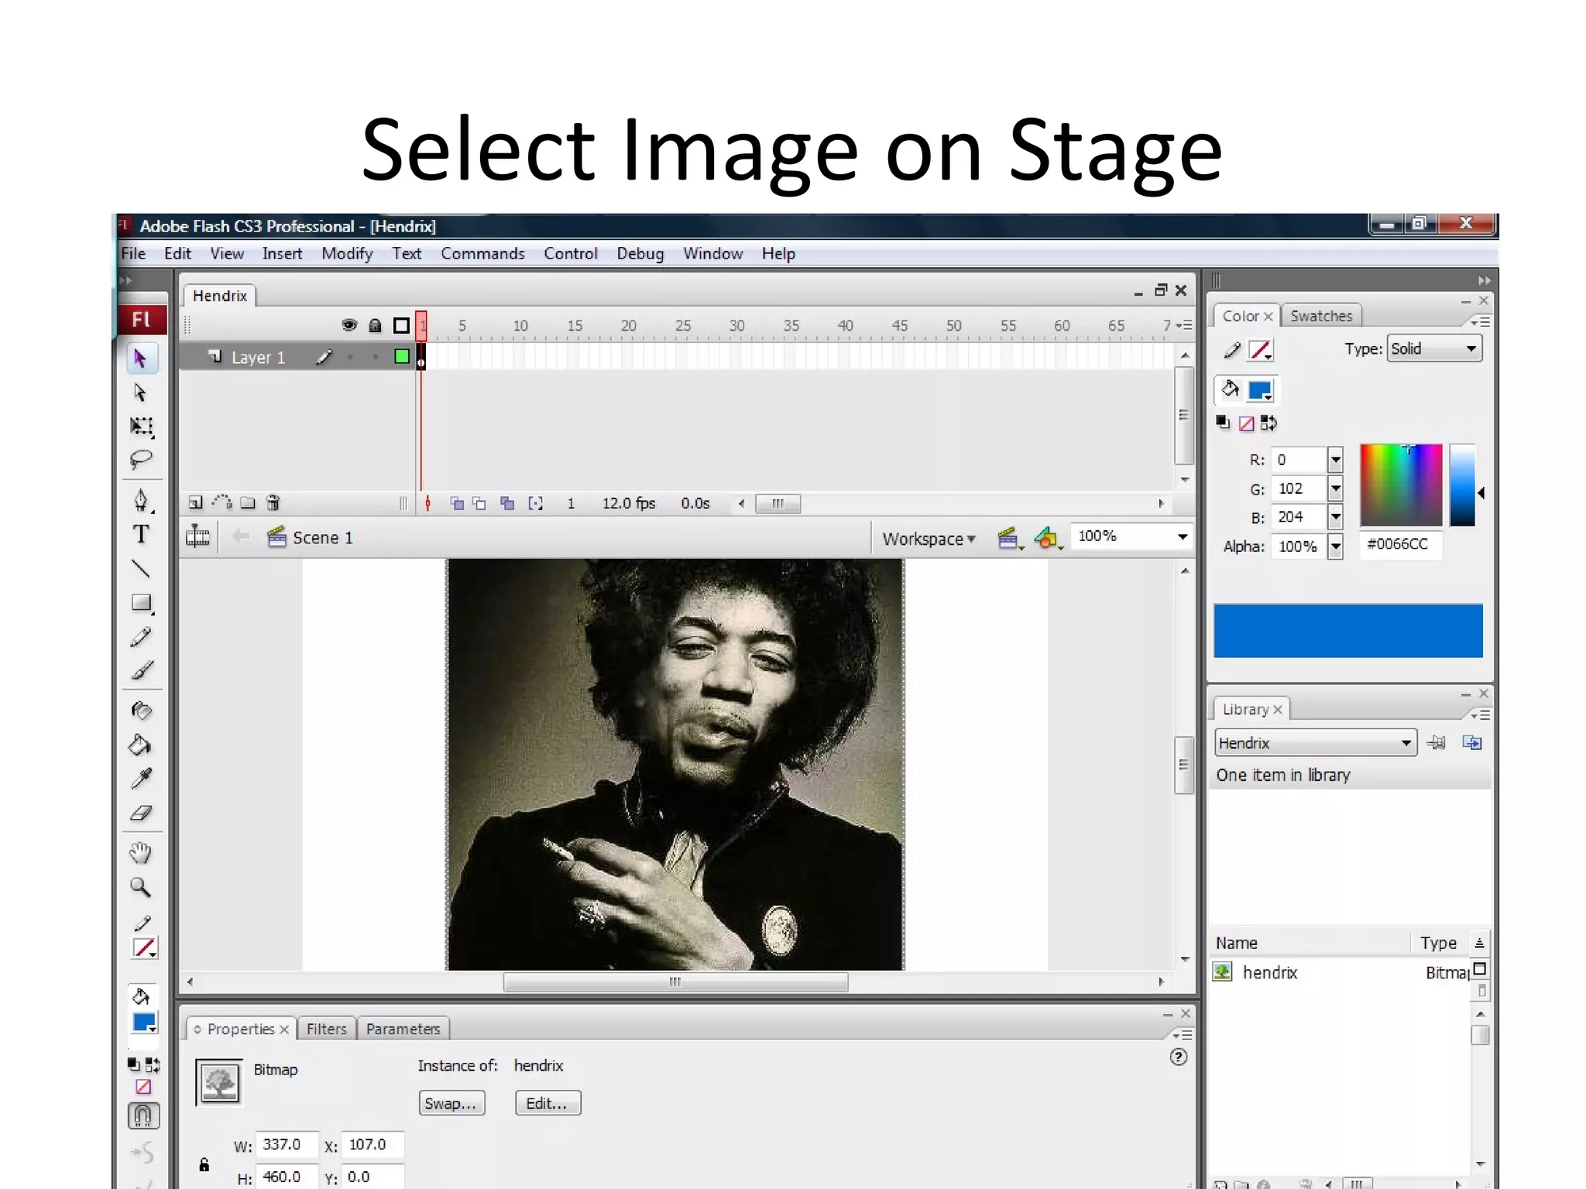Click the Add Motion Guide icon

pos(222,503)
